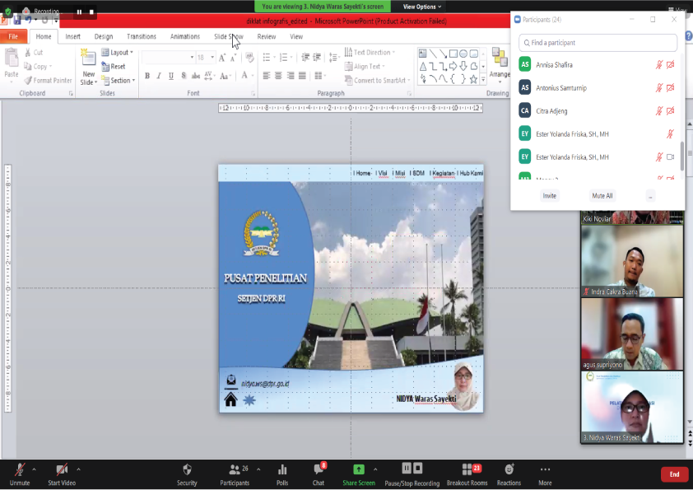
Task: Open the font name dropdown arrow
Action: click(192, 58)
